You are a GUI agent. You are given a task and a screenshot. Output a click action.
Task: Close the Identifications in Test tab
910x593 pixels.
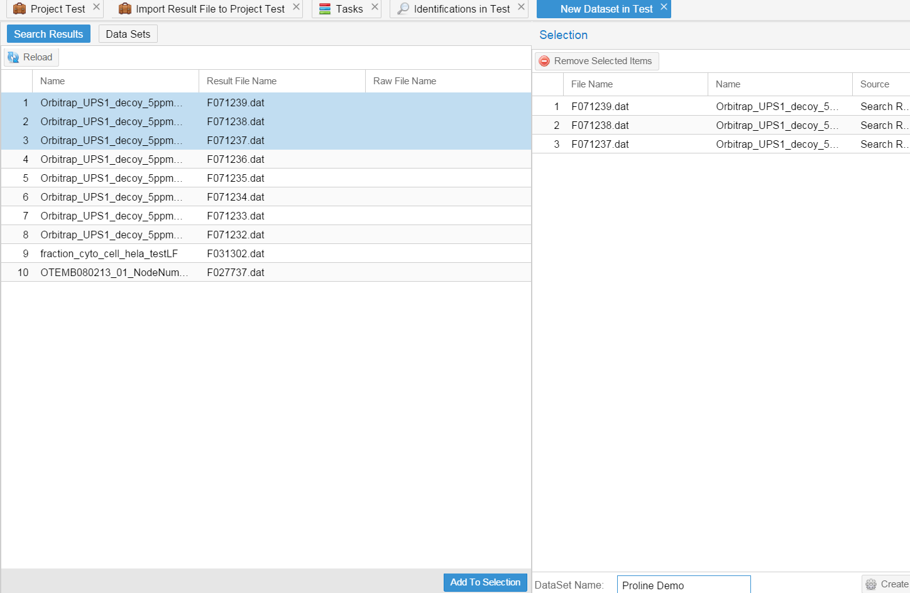click(521, 7)
